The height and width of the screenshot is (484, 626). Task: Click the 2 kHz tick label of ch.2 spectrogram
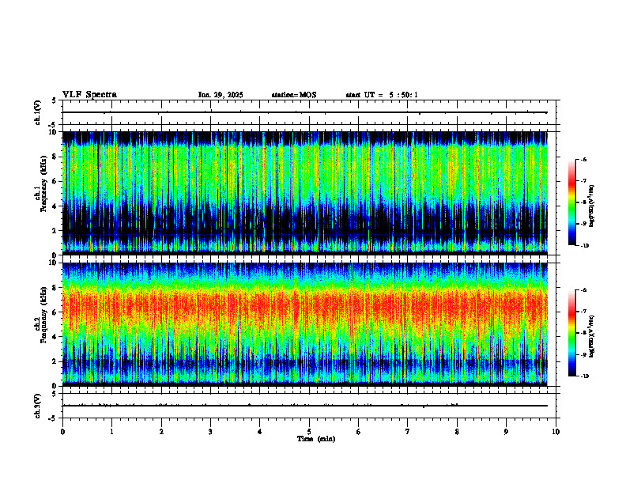tap(55, 361)
